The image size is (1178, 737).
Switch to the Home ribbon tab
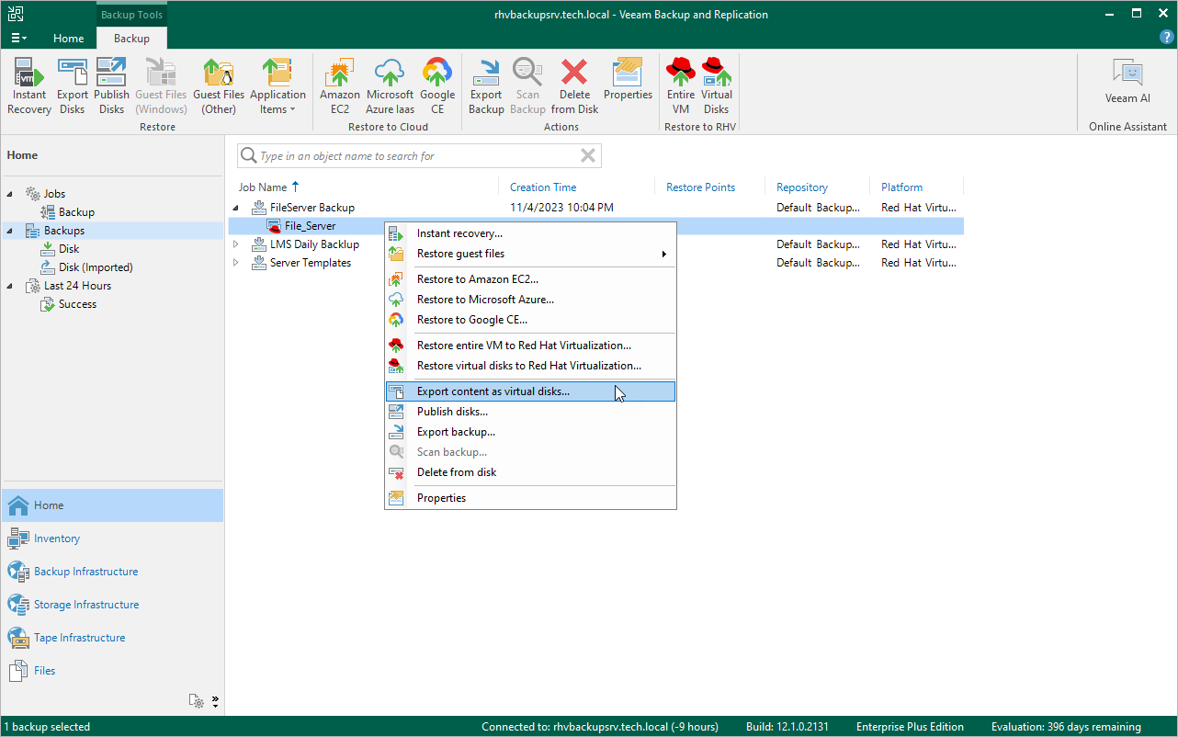69,39
